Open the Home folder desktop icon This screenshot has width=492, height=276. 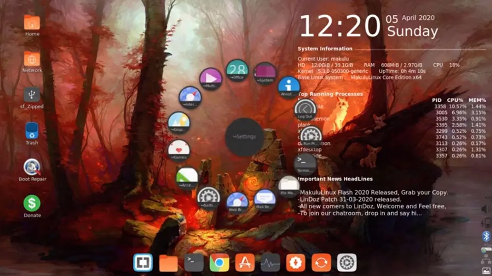32,23
